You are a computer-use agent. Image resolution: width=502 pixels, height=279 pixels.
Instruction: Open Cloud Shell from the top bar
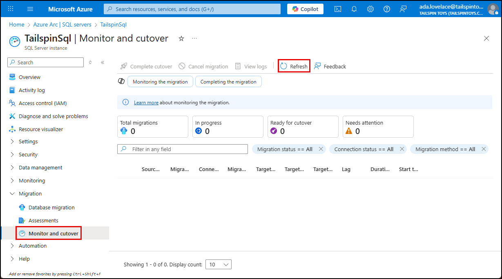338,9
